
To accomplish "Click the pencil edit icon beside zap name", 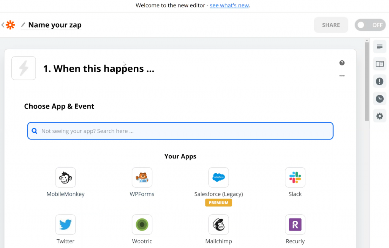I will pyautogui.click(x=23, y=25).
